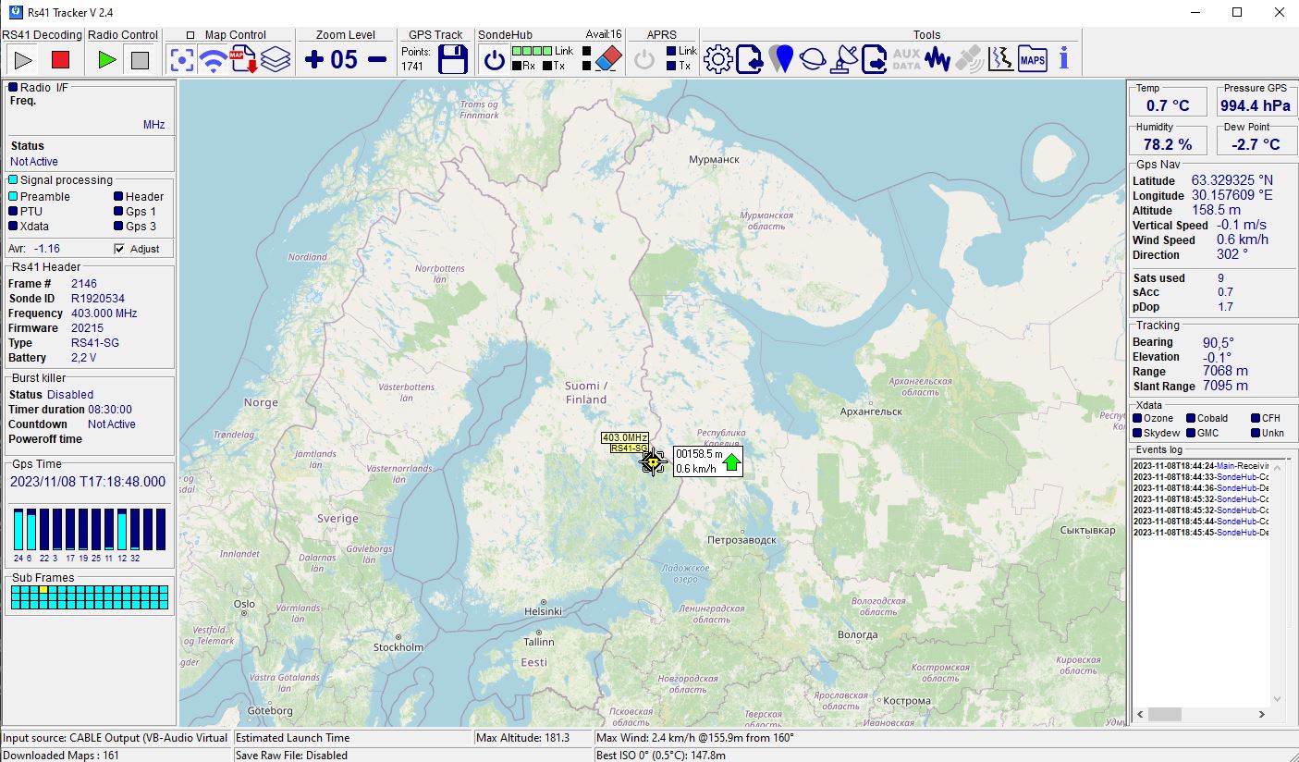The image size is (1299, 762).
Task: Click the Helsinki label on the map
Action: point(543,611)
